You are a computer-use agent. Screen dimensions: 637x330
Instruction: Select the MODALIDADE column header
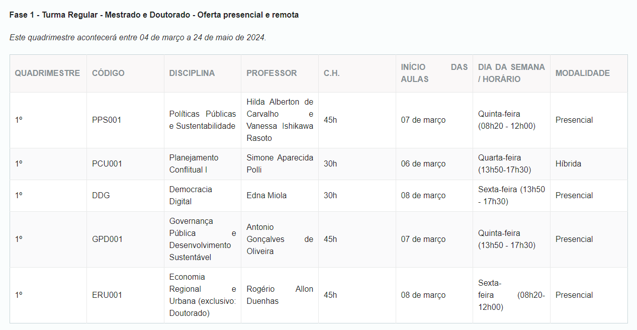point(582,73)
